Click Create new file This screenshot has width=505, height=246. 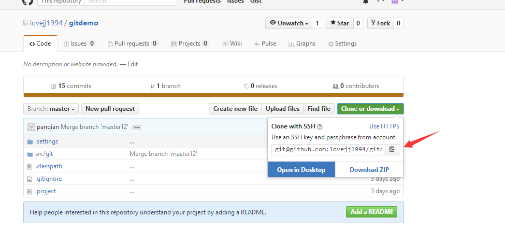(235, 109)
